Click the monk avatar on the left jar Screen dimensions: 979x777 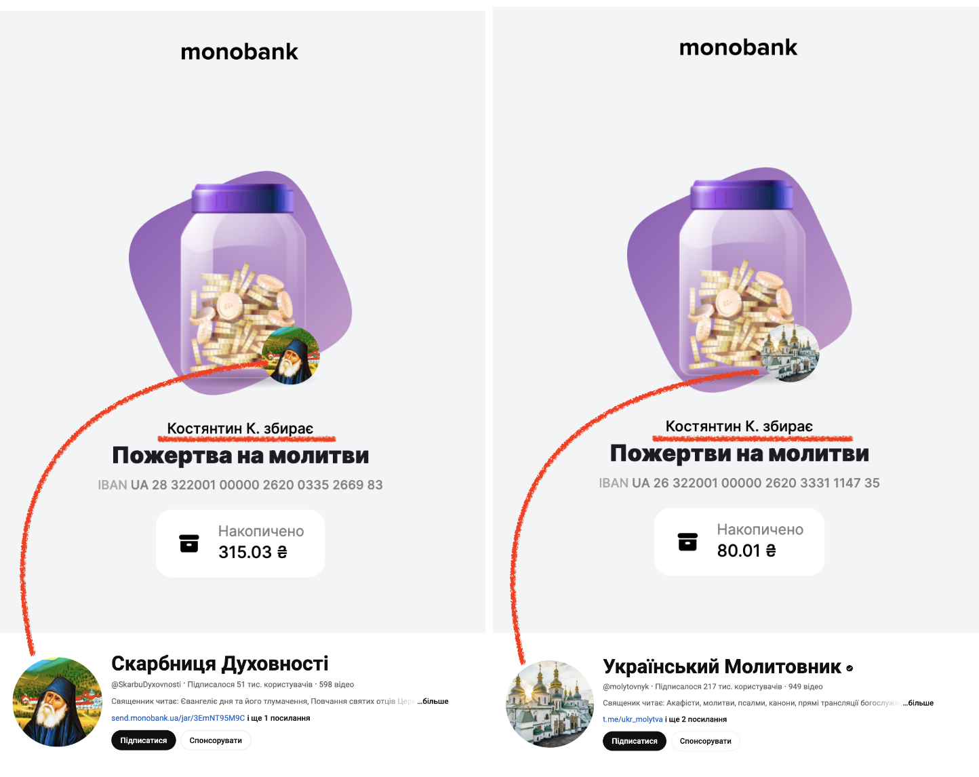291,356
